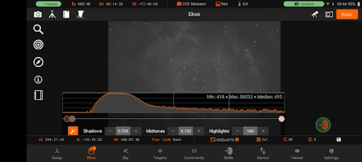The width and height of the screenshot is (362, 162).
Task: Go to the Viewer tab
Action: coord(297,154)
